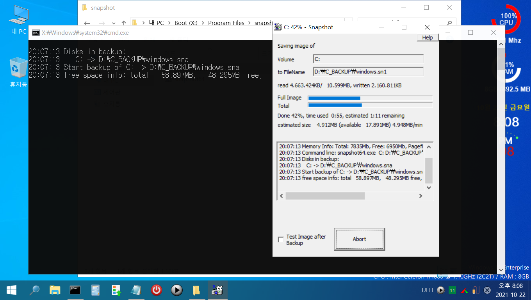This screenshot has width=531, height=300.
Task: Click 'Program Files' breadcrumb in address bar
Action: click(x=226, y=23)
